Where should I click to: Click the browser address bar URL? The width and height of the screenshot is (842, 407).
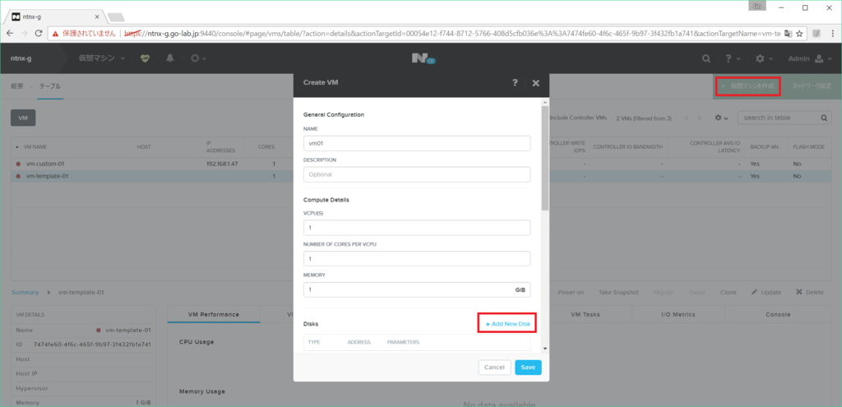tap(453, 33)
